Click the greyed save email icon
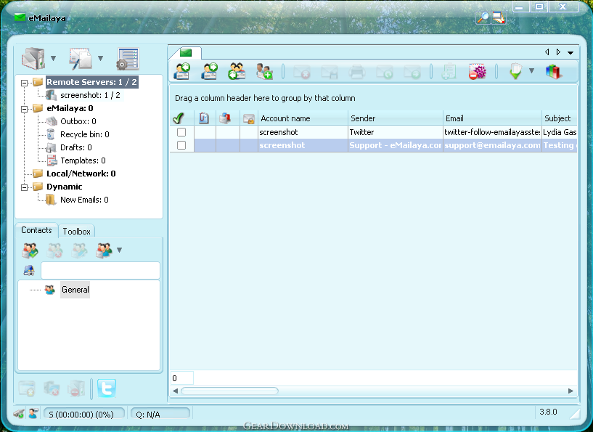The width and height of the screenshot is (593, 432). pos(329,71)
